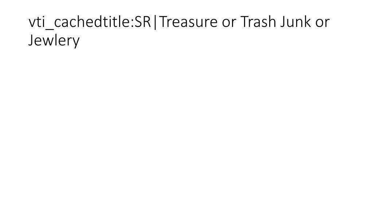This screenshot has width=373, height=210.
Task: Click the final letter y of Jewlery
Action: click(x=76, y=43)
